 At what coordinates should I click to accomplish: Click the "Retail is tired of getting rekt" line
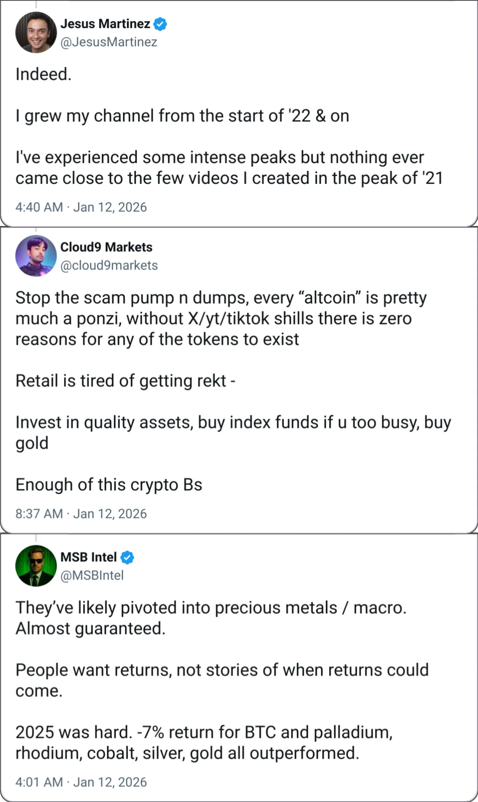pyautogui.click(x=125, y=381)
